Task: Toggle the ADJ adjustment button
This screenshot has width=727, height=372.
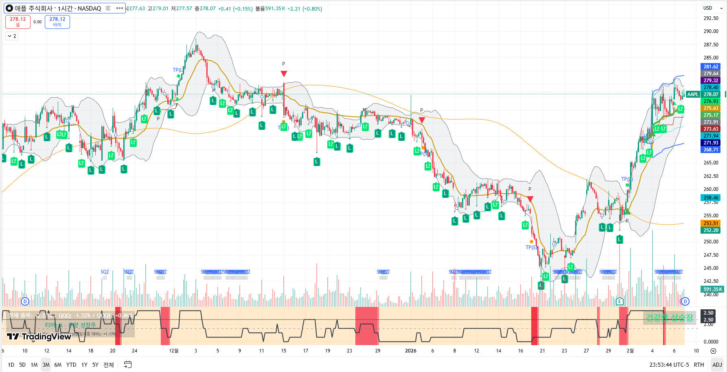Action: click(717, 365)
